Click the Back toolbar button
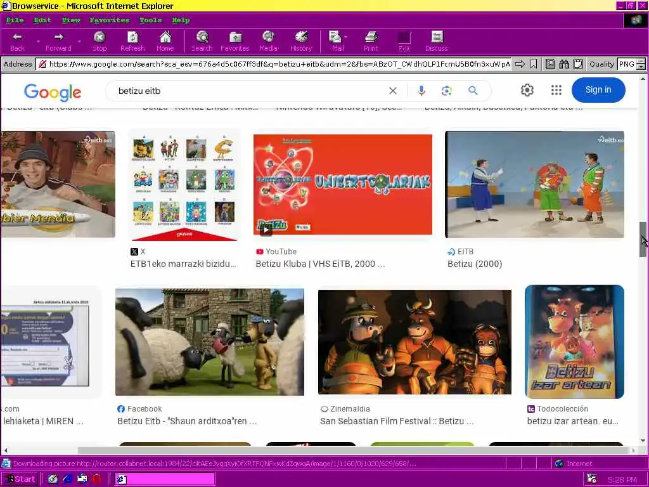The height and width of the screenshot is (487, 649). pos(17,41)
